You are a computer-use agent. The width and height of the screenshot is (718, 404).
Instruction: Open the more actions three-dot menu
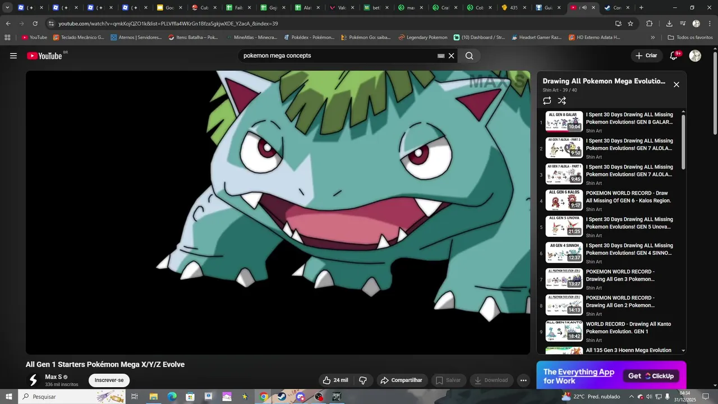[523, 380]
